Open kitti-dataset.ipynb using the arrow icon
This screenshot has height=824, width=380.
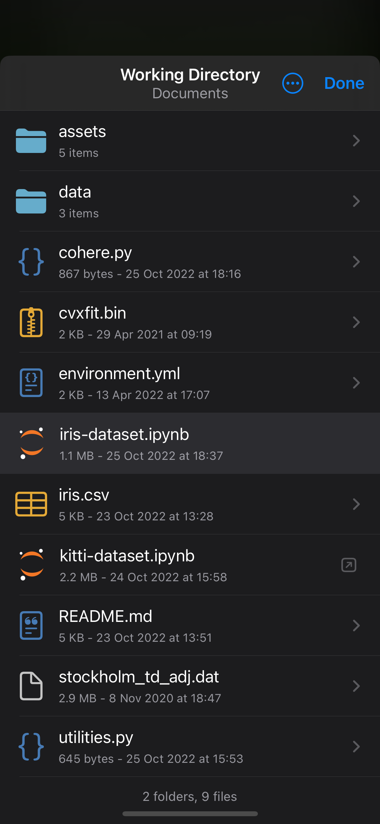349,565
